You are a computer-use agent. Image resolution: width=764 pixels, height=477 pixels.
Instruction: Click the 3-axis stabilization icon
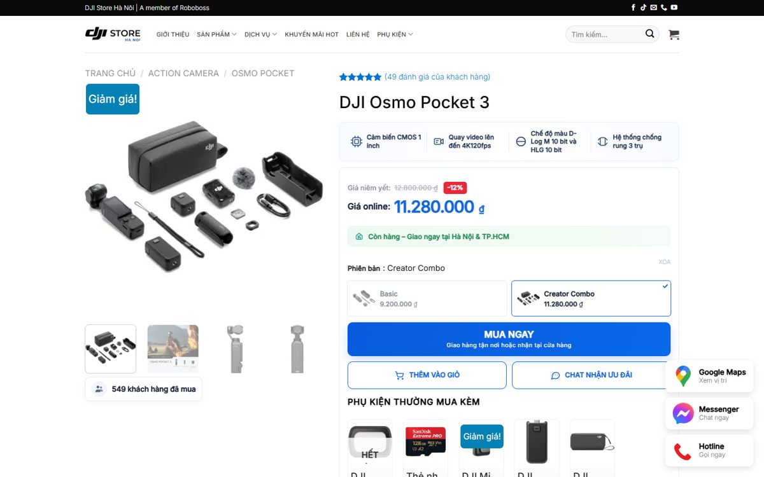coord(603,141)
